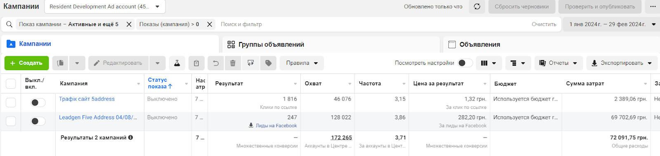Click the green 'Создать' button
Screen dimensions: 660x156
[x=26, y=63]
